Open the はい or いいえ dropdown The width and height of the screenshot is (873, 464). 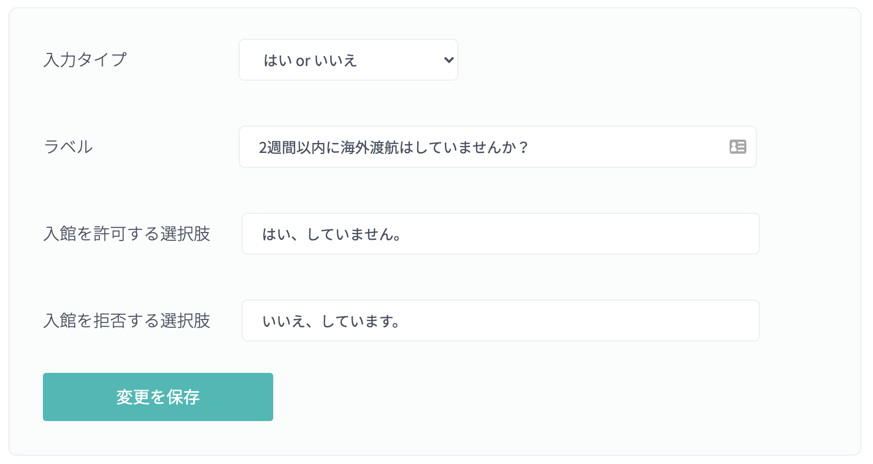pos(349,60)
